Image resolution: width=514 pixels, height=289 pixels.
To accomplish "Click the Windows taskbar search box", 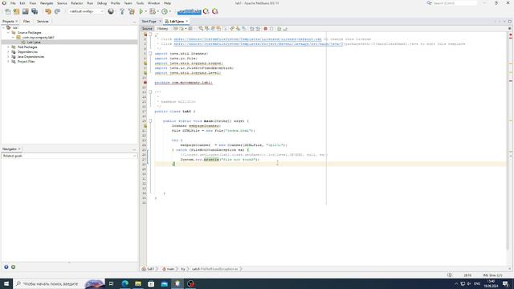I will [59, 283].
